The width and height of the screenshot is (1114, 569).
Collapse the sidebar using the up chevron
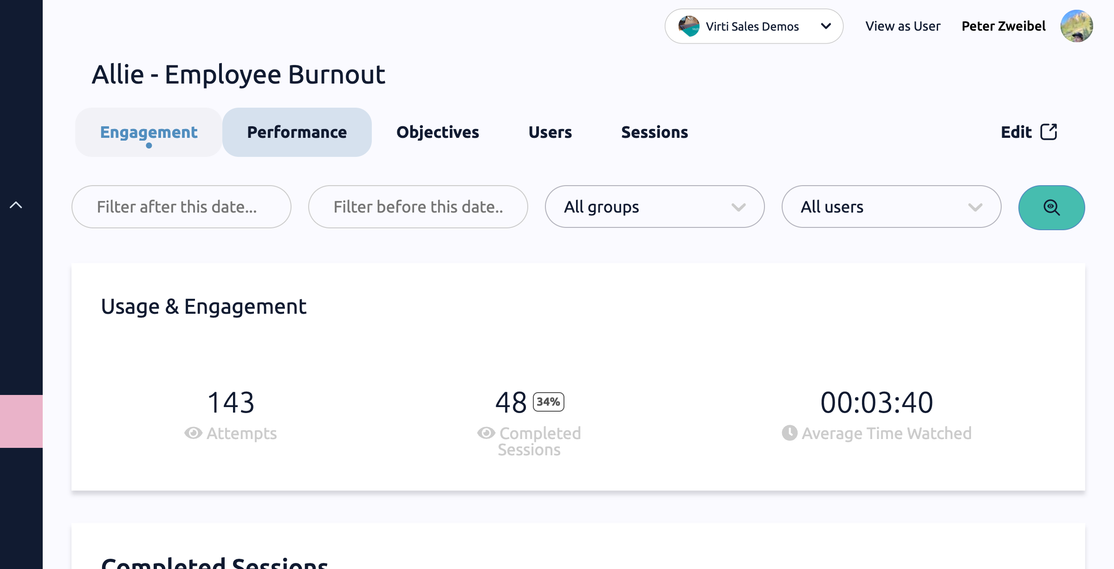point(16,205)
